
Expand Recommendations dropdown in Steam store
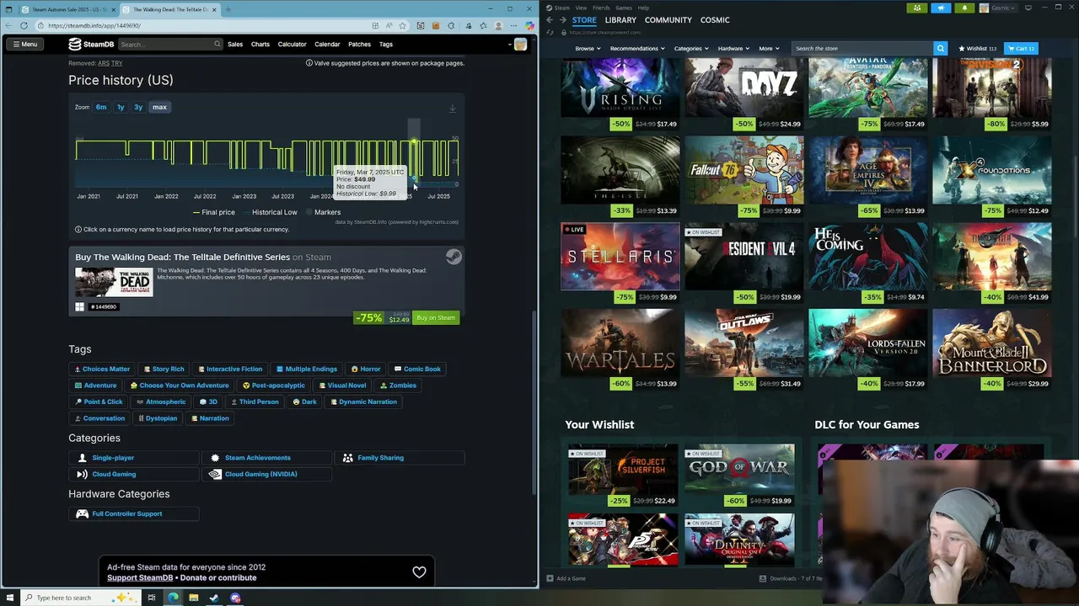(x=637, y=49)
